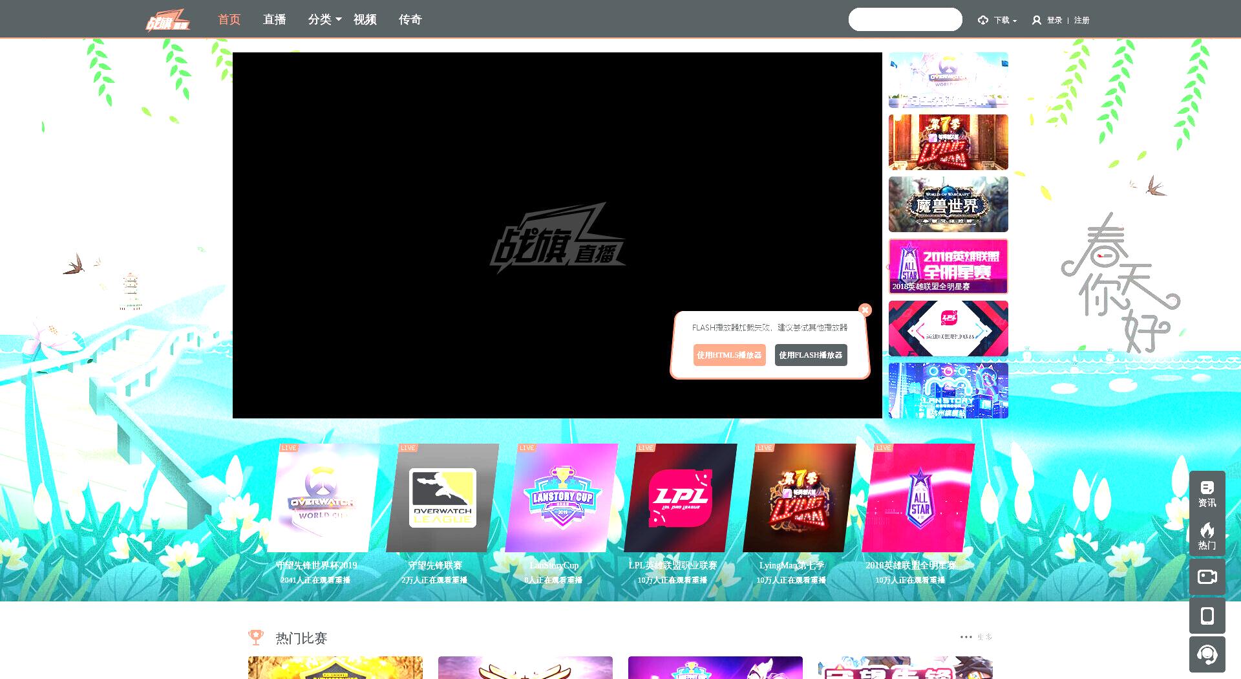Open LyingMan 第7季 live card

[x=799, y=498]
